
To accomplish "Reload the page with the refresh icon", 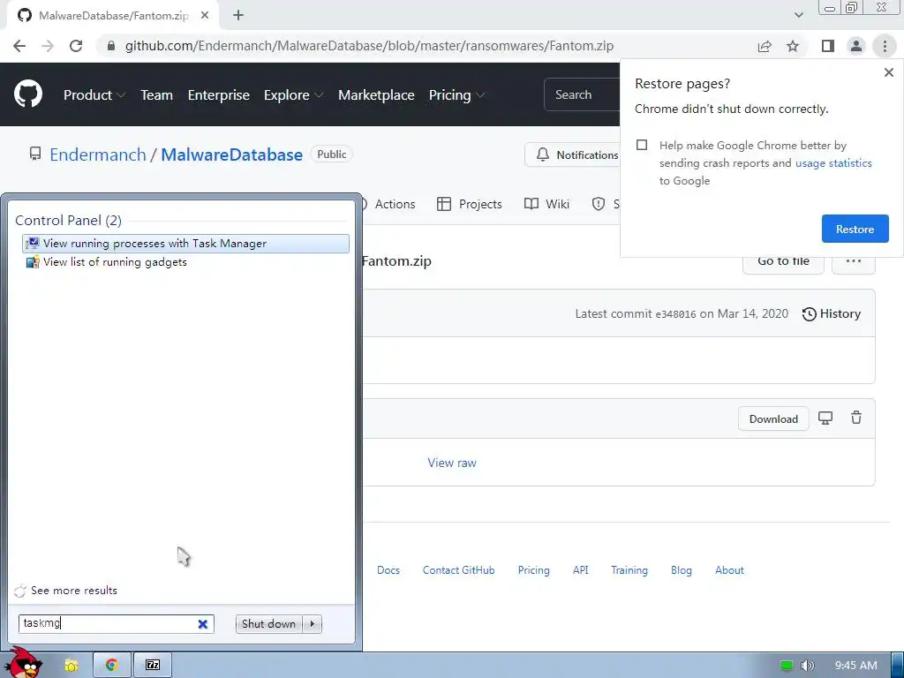I will tap(76, 46).
